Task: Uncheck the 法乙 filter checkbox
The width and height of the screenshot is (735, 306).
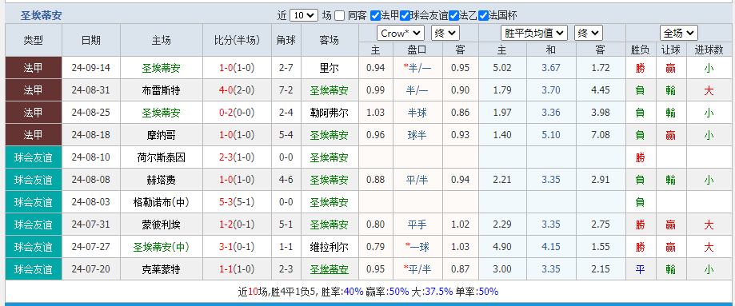Action: (453, 15)
